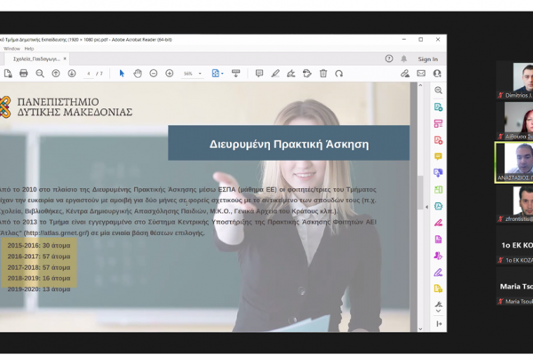Click the expand pane icon at right pane bottom

click(439, 324)
